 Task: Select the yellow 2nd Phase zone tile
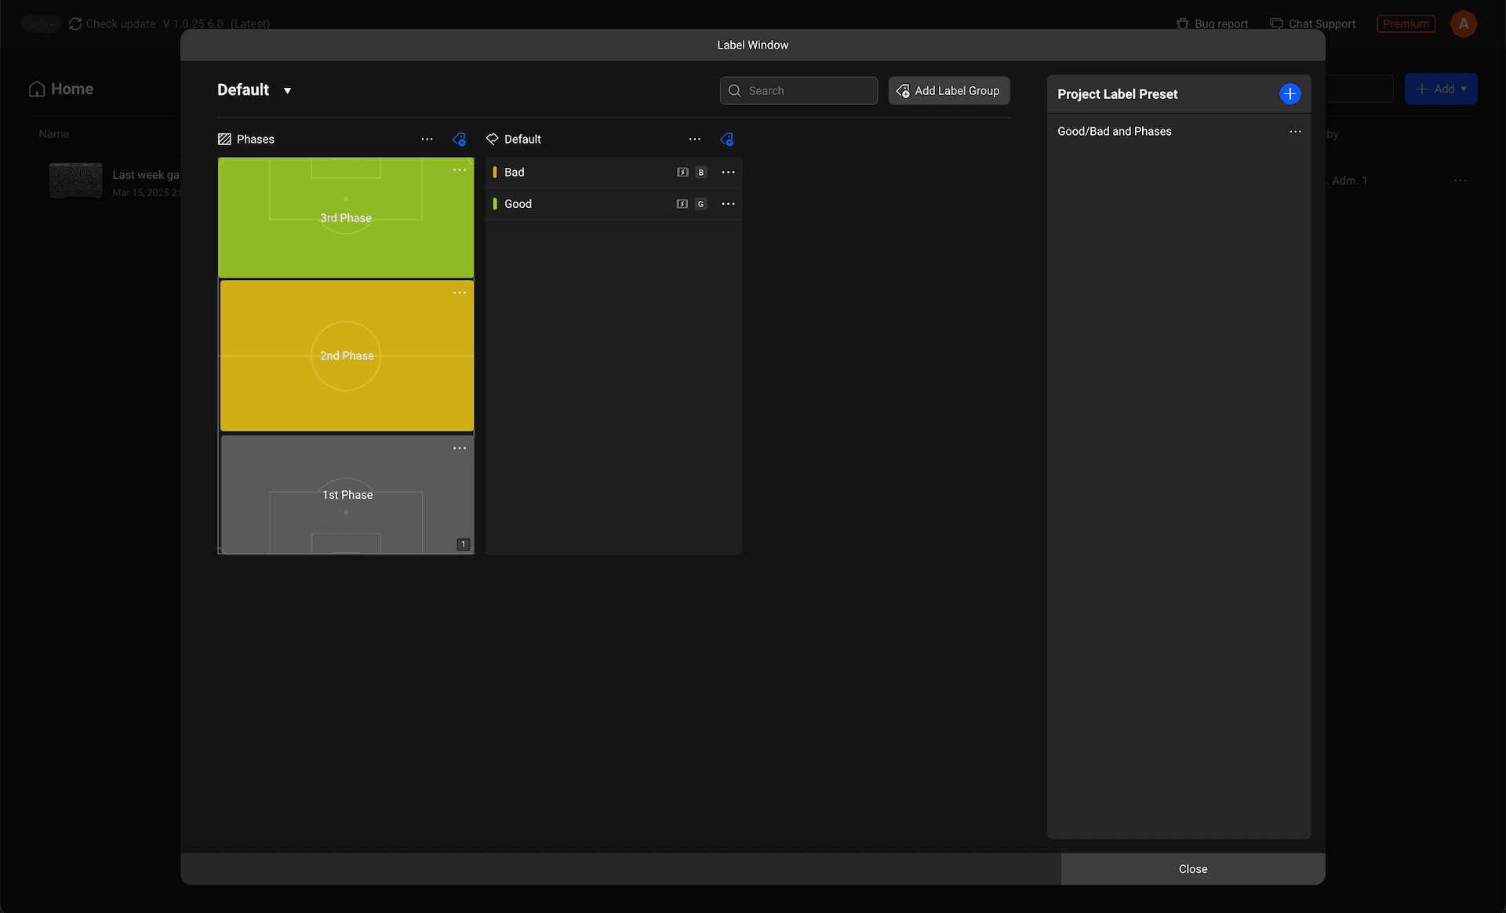346,356
